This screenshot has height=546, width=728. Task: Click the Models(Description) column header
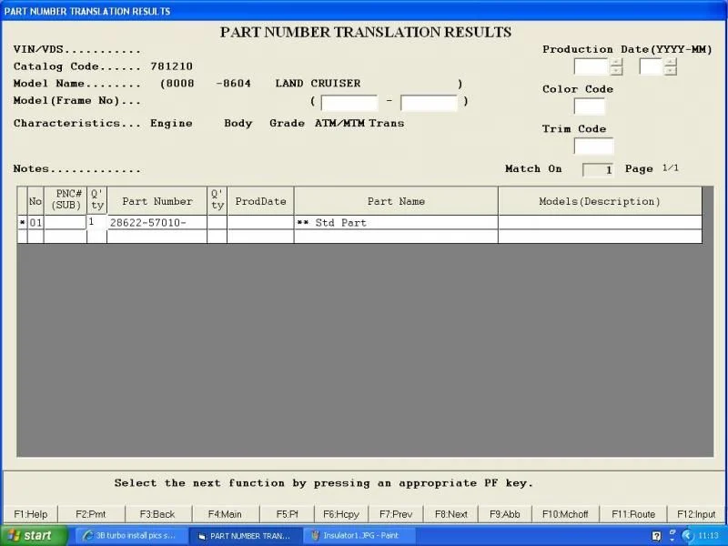(600, 201)
